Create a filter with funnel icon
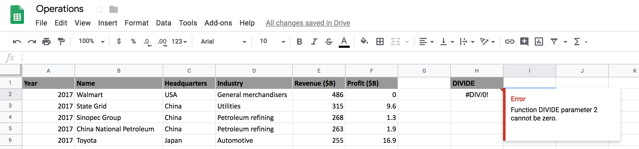 pos(554,42)
